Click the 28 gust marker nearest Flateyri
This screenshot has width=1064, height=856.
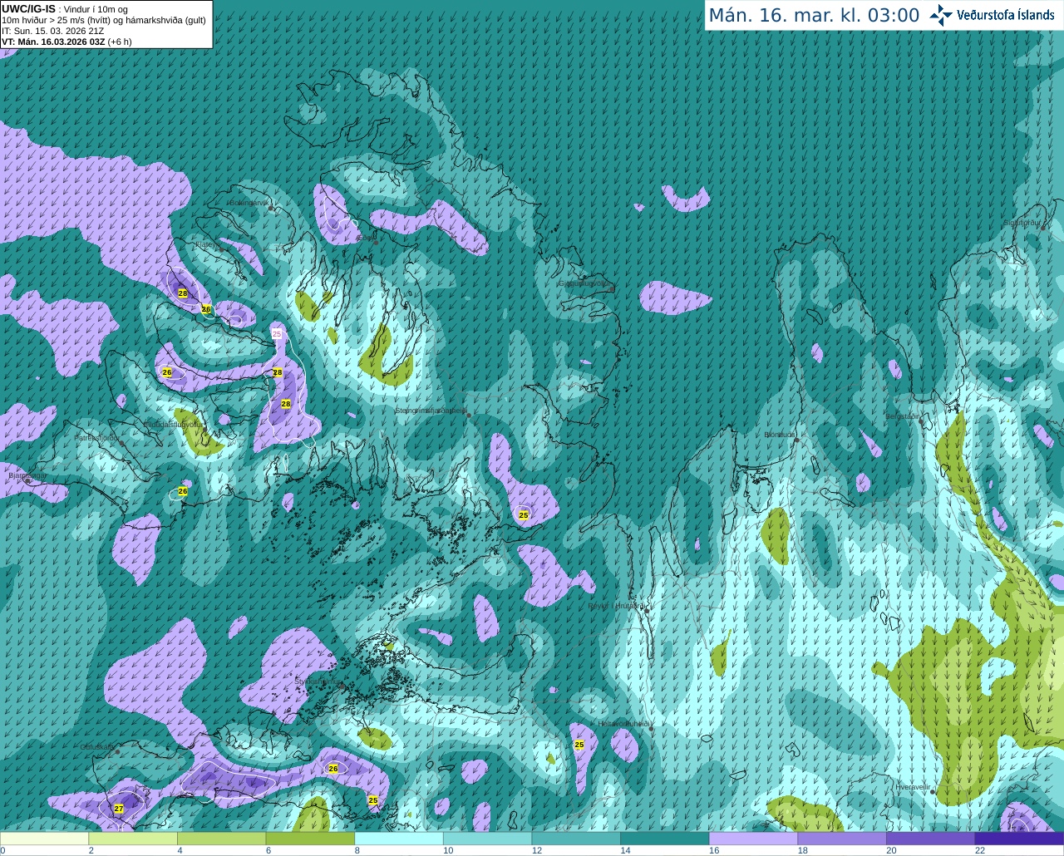click(183, 293)
